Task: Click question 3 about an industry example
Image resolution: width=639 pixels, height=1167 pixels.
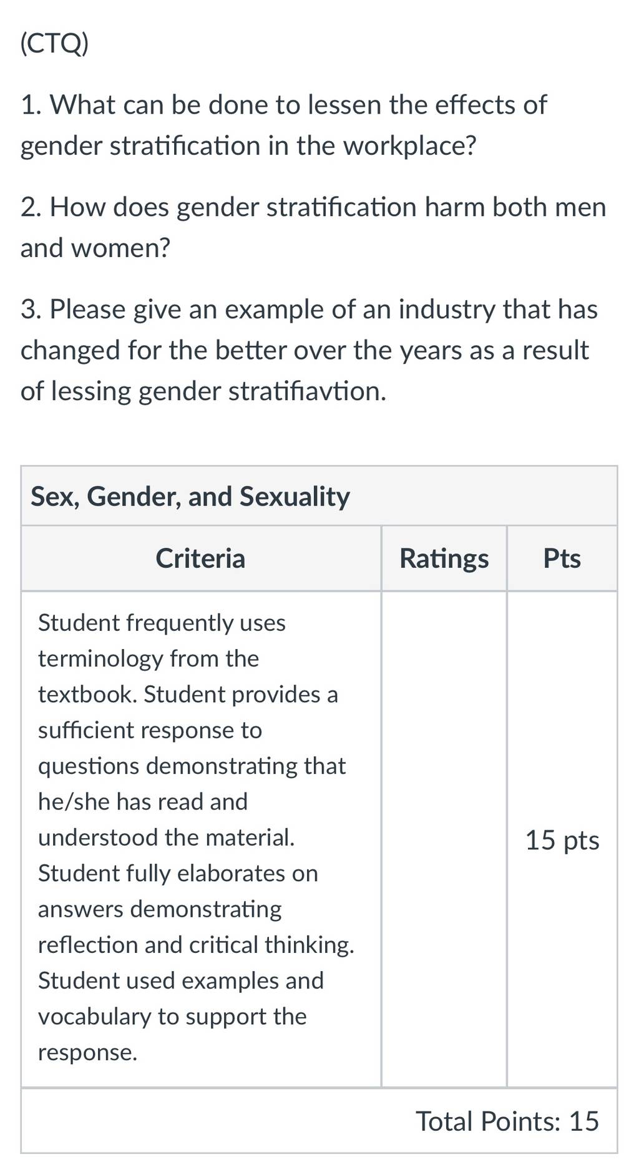Action: click(x=309, y=350)
